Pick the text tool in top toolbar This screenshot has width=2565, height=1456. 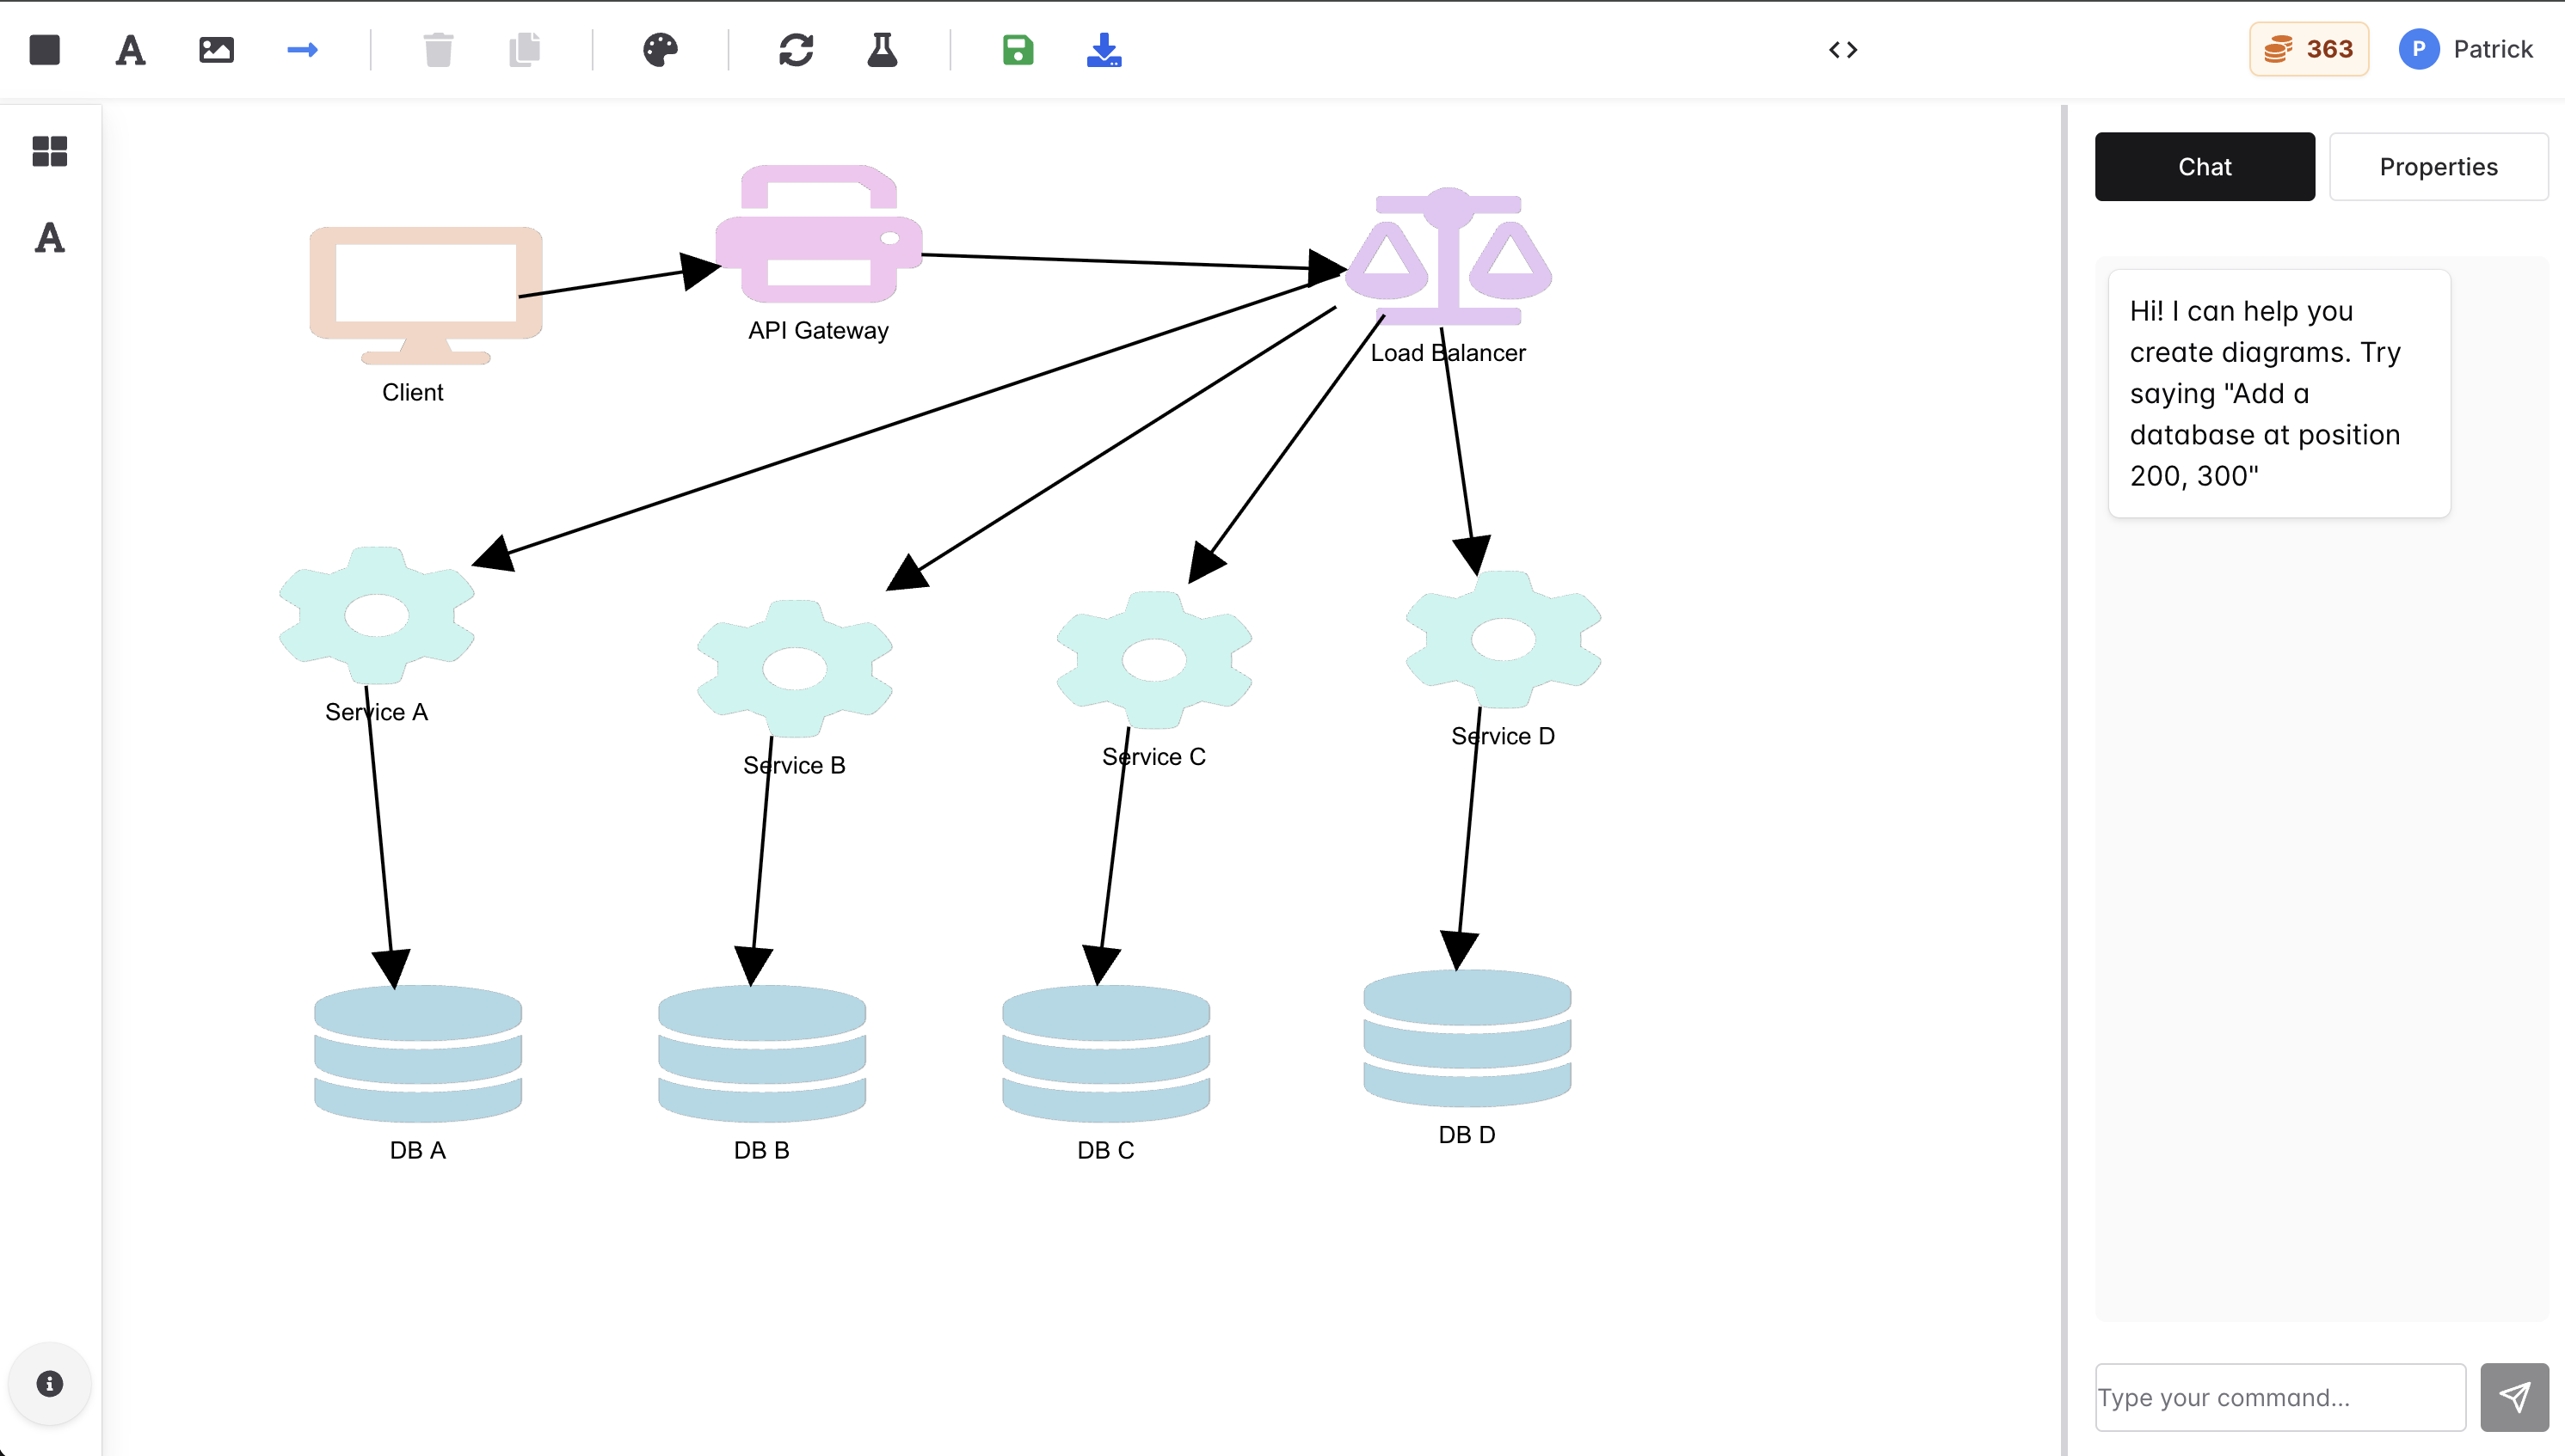click(130, 50)
